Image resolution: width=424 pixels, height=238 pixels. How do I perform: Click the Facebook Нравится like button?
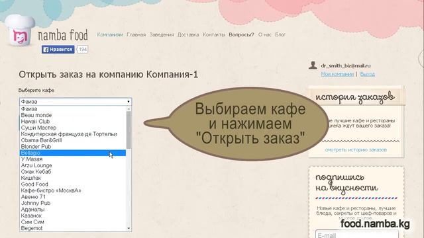click(58, 50)
